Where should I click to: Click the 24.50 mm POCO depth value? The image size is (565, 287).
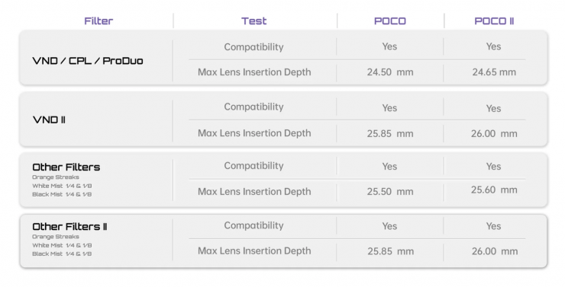tap(390, 72)
